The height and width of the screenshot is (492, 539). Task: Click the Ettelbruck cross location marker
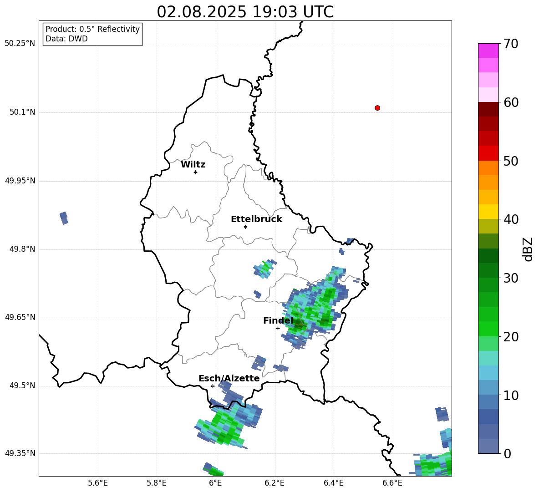point(245,227)
